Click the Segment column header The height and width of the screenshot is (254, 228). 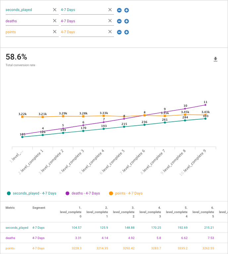point(39,208)
